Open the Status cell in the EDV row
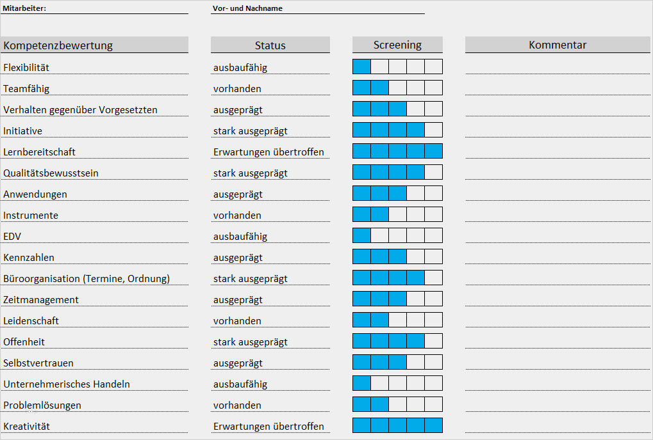Screen dimensions: 653x440 tap(270, 236)
